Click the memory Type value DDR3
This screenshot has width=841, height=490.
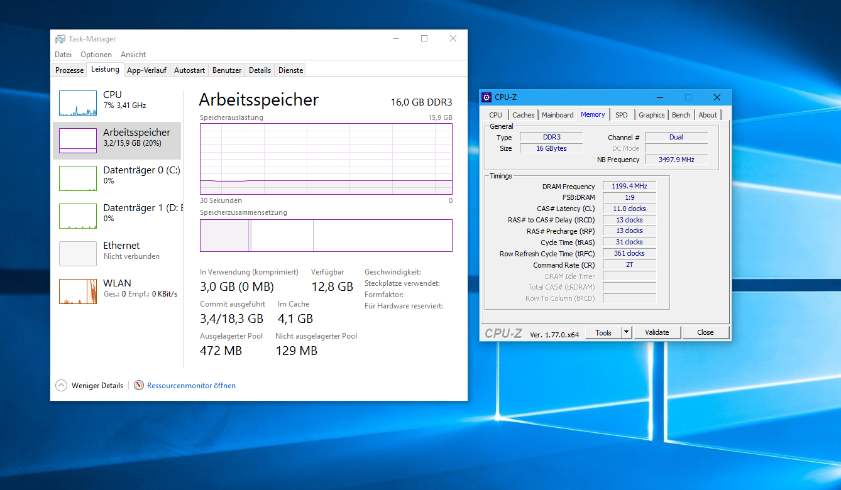(551, 137)
